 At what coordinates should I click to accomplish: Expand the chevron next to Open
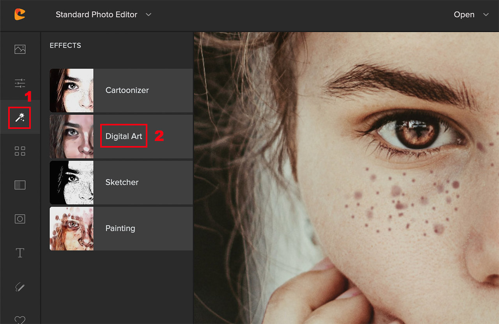click(x=486, y=15)
